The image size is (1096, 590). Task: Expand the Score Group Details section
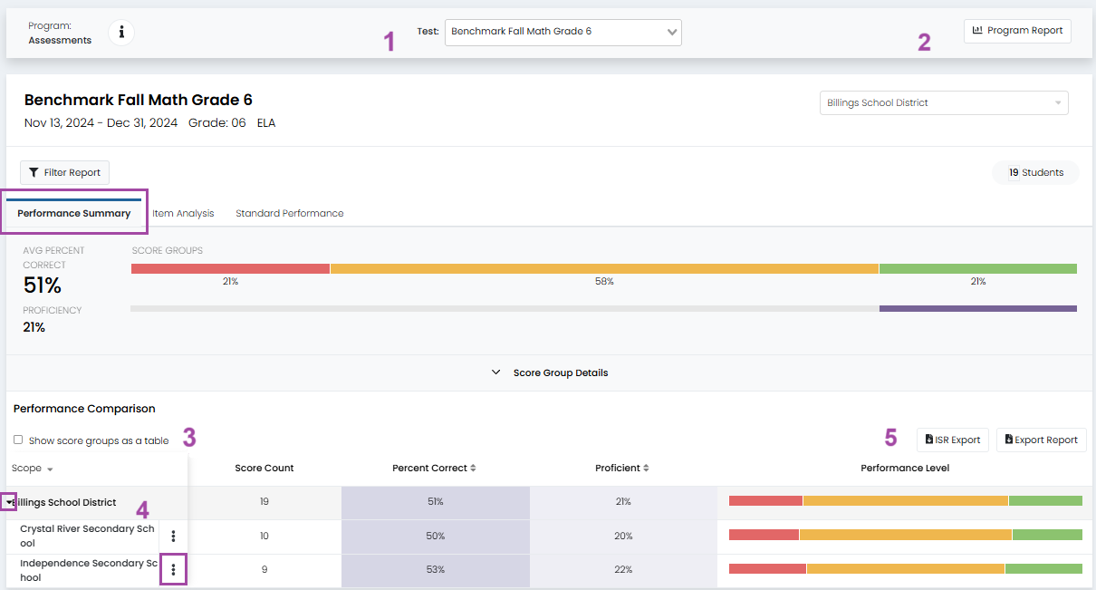(x=549, y=372)
